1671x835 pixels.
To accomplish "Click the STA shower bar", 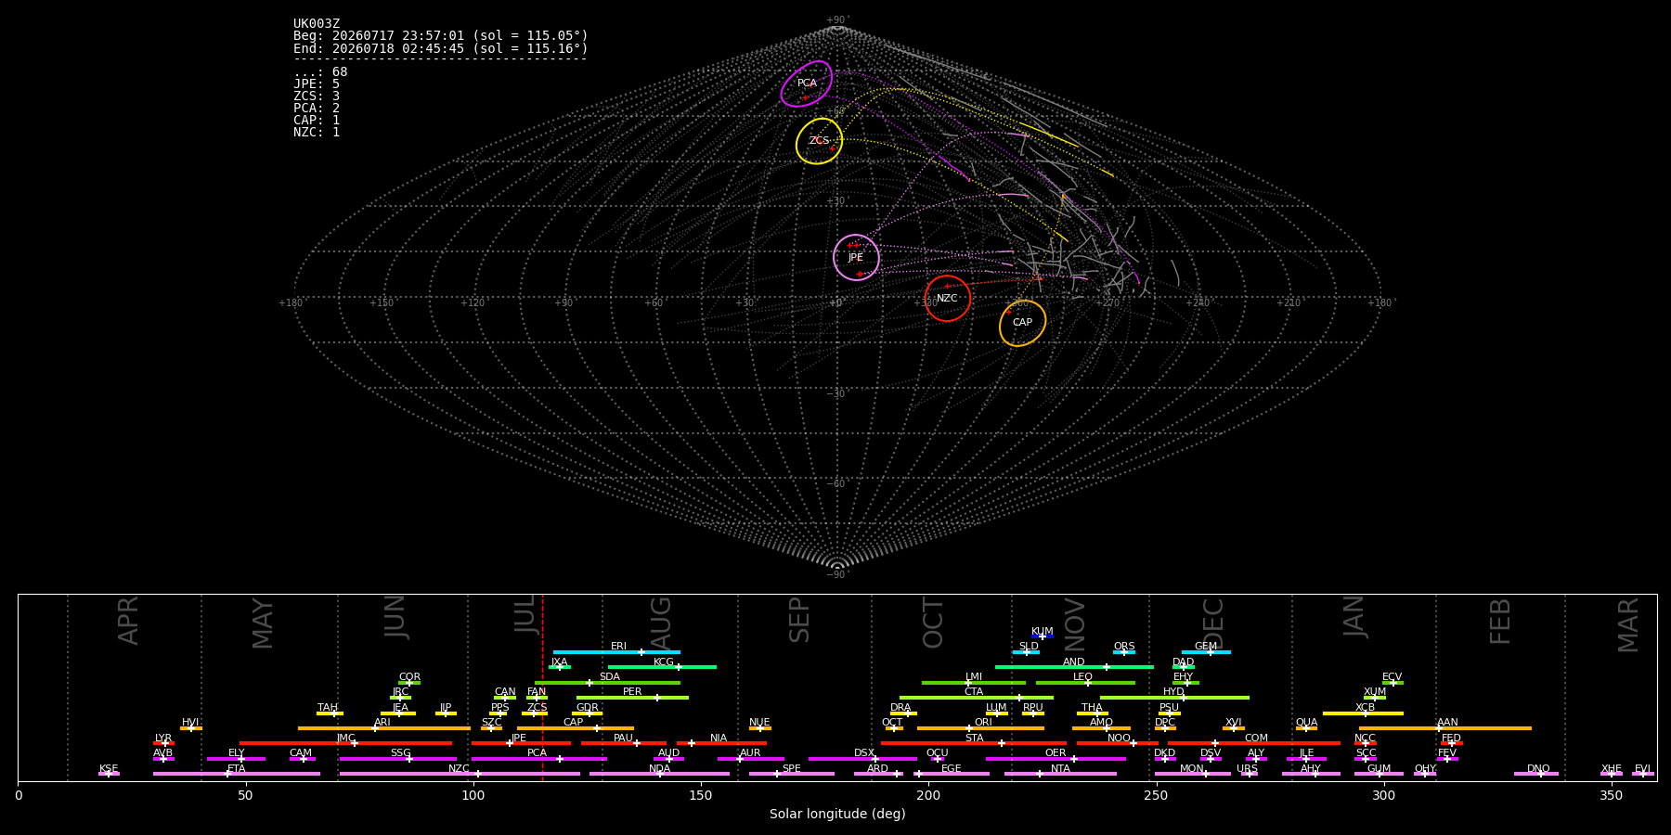I will [974, 743].
